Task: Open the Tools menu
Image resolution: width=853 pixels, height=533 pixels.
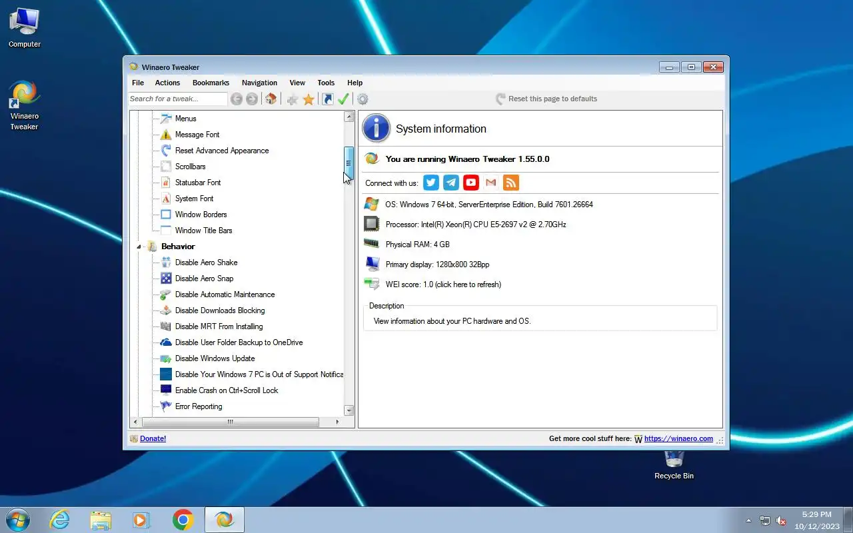Action: click(326, 83)
